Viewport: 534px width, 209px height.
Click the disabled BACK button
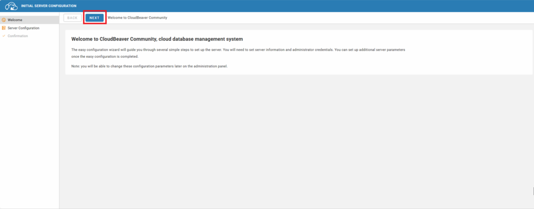tap(72, 18)
